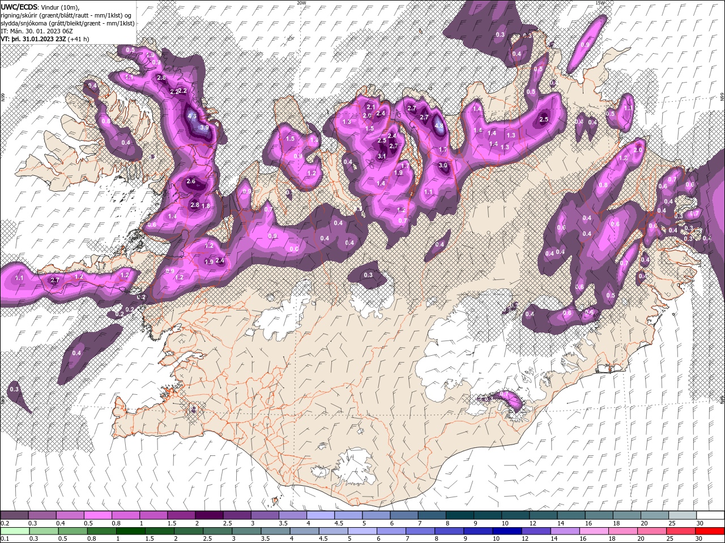Click the 'Vindur (10m)' header text
The height and width of the screenshot is (543, 725).
pos(60,7)
